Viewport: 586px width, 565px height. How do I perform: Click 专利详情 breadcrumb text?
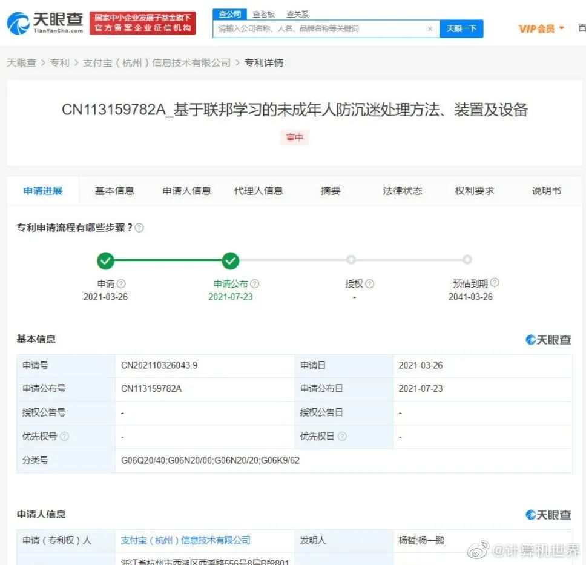(264, 62)
